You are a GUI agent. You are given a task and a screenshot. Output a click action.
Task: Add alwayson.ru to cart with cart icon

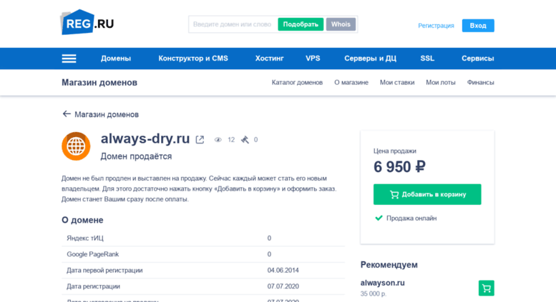486,288
